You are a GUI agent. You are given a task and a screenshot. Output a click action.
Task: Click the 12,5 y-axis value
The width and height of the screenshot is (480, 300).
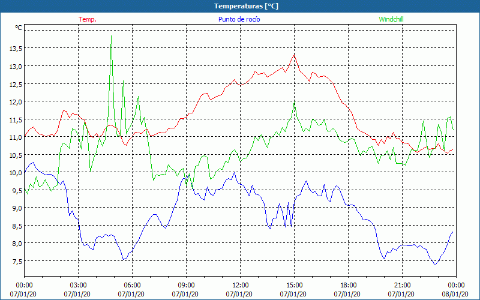(16, 84)
